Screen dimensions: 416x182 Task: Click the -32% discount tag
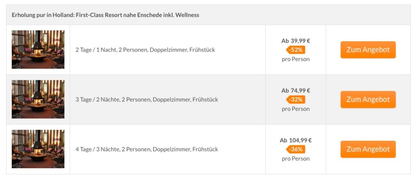click(x=296, y=99)
